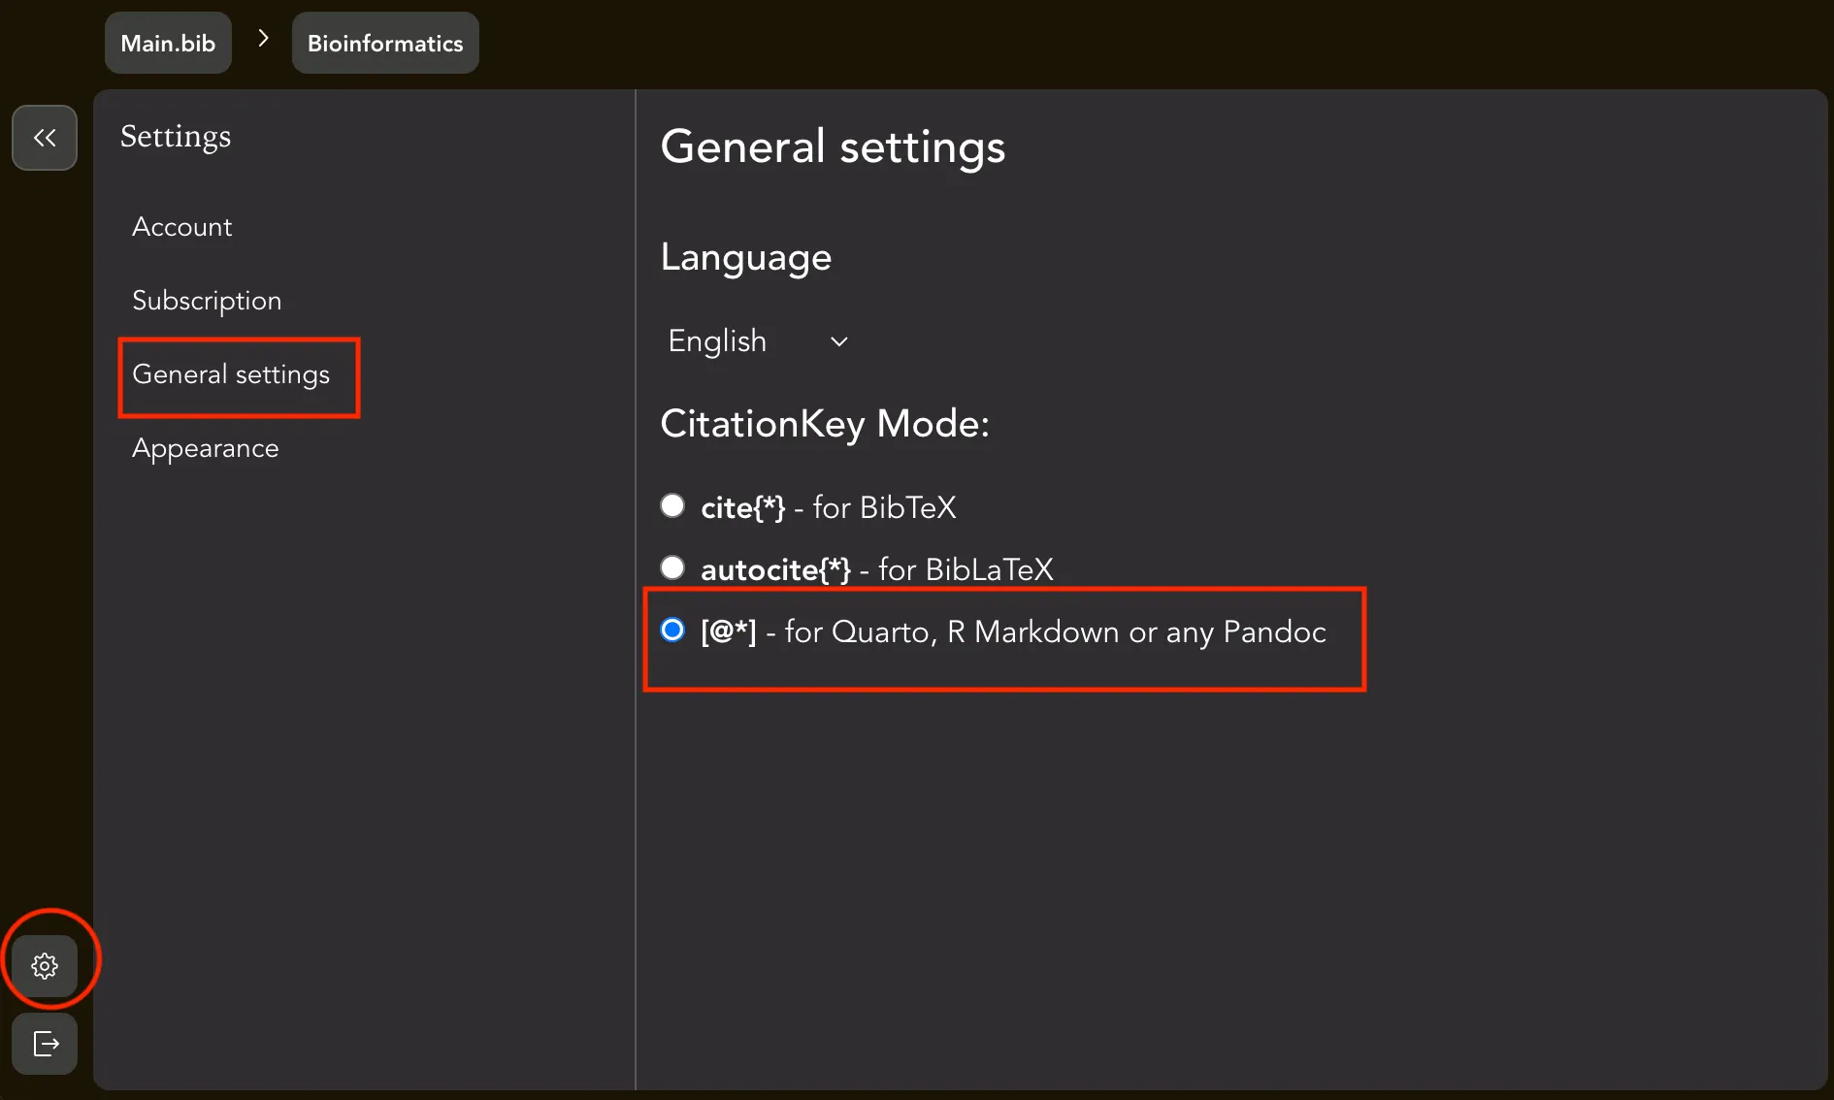Collapse the sidebar with the double-chevron icon

45,138
